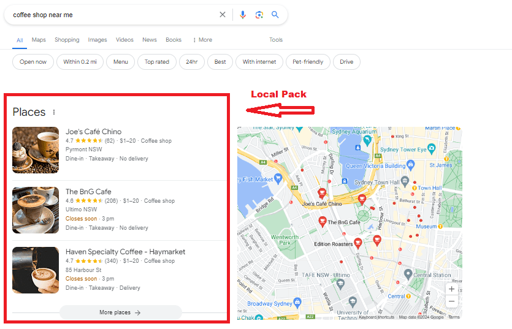Click the TAFE NSW Ultimo education marker
This screenshot has height=329, width=512.
(x=340, y=284)
